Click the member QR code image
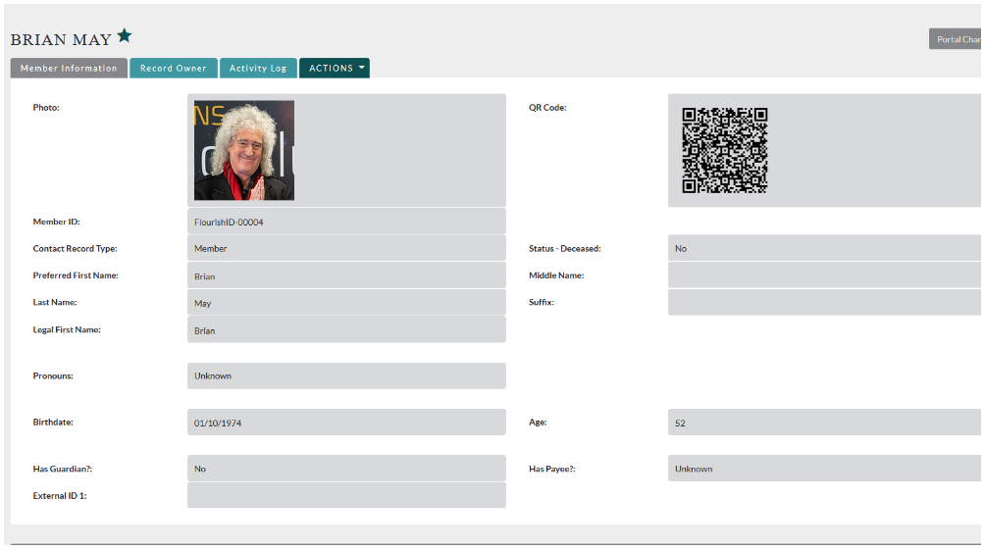The image size is (985, 549). point(725,151)
